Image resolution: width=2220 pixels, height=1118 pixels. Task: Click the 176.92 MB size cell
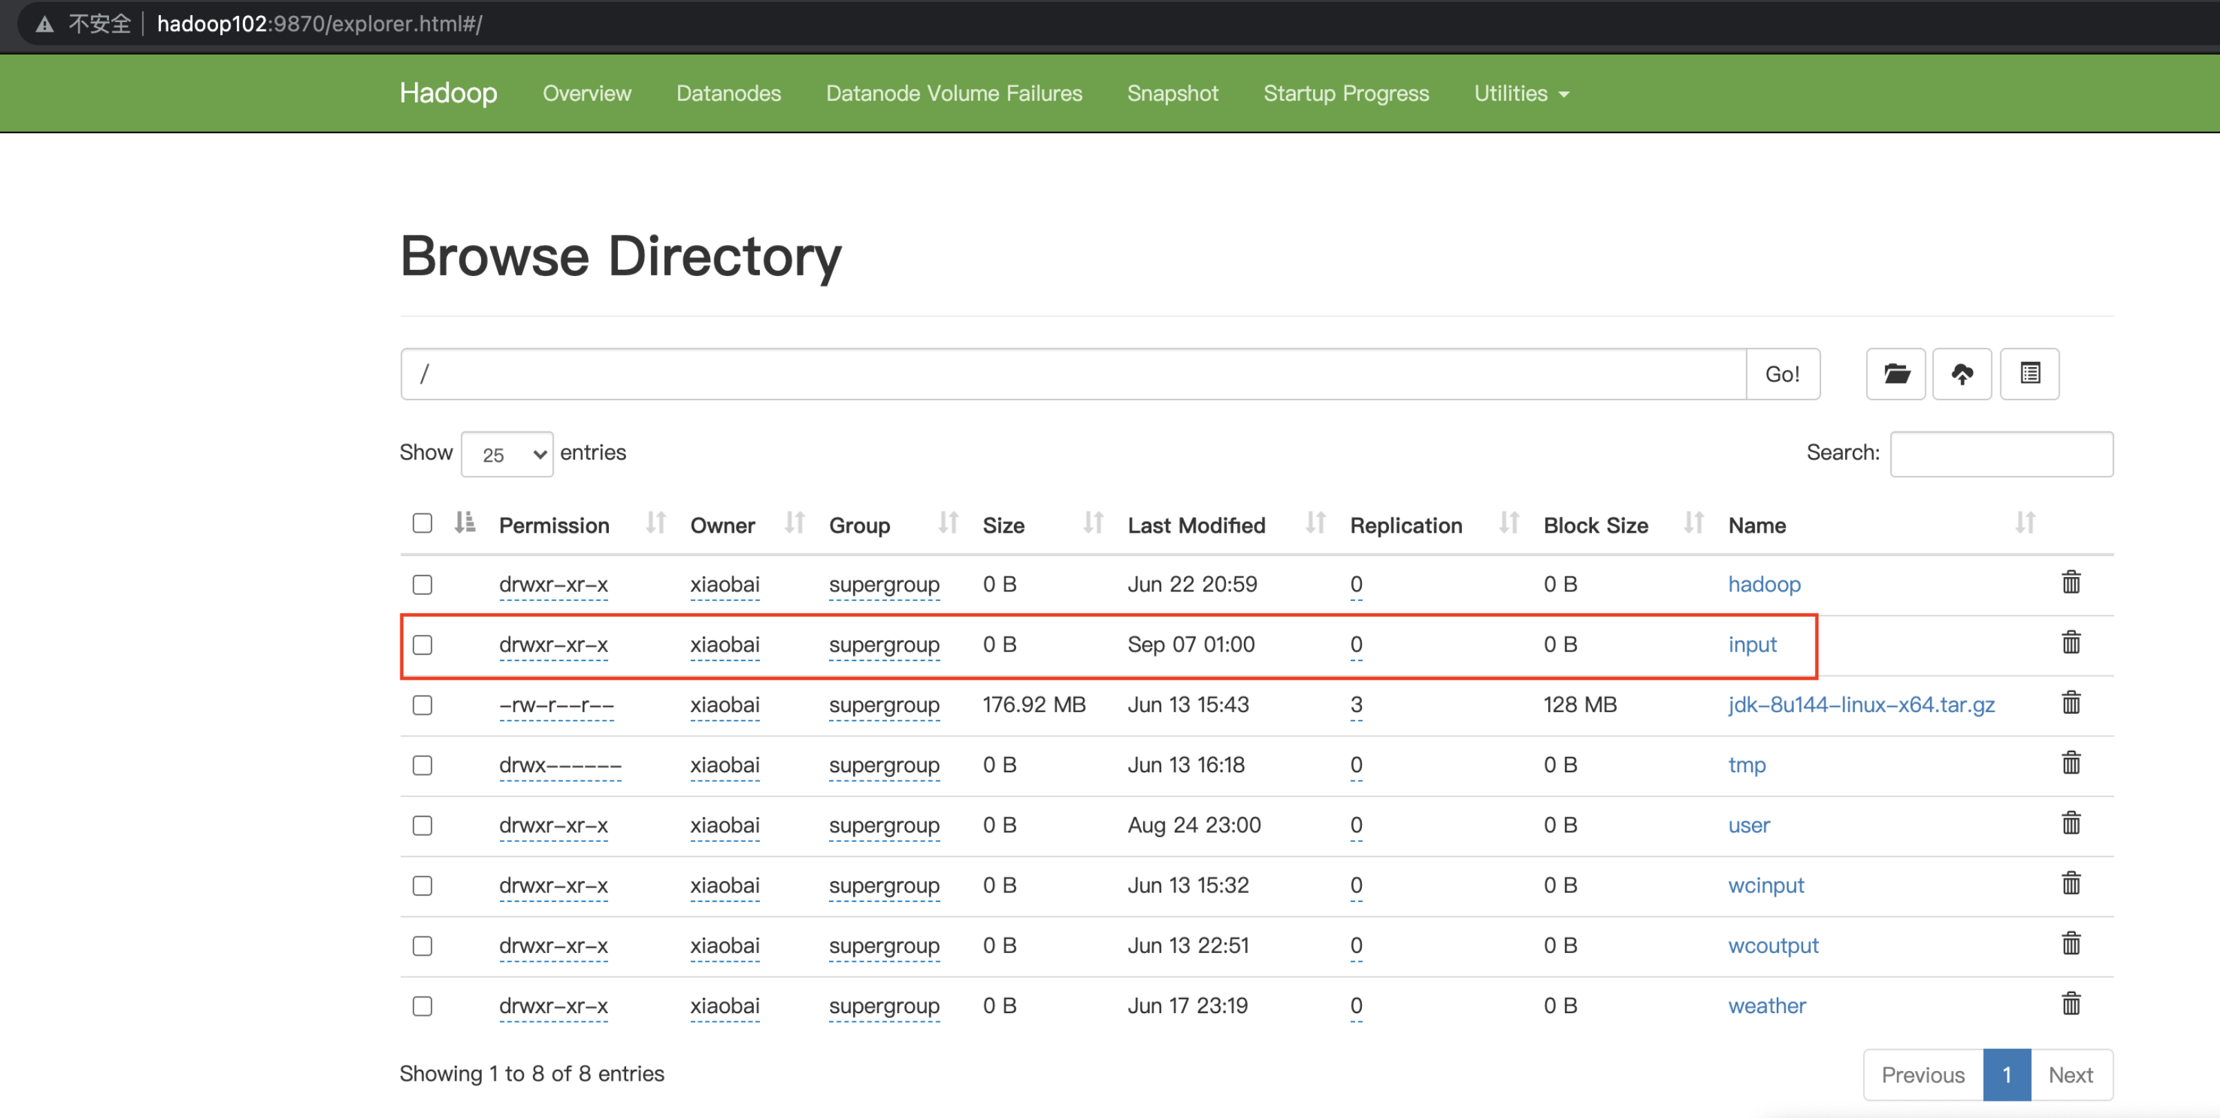(1033, 705)
